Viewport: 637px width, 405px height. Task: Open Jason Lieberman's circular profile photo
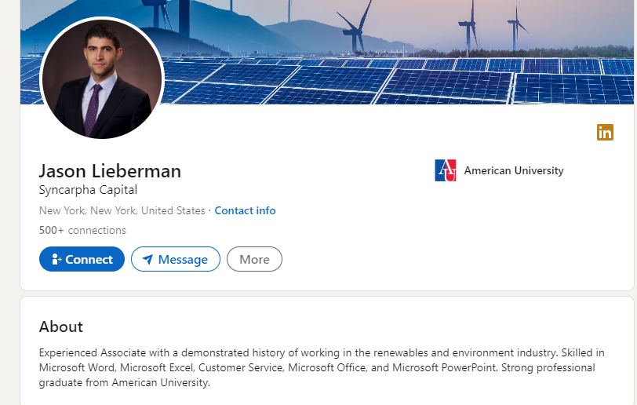102,79
